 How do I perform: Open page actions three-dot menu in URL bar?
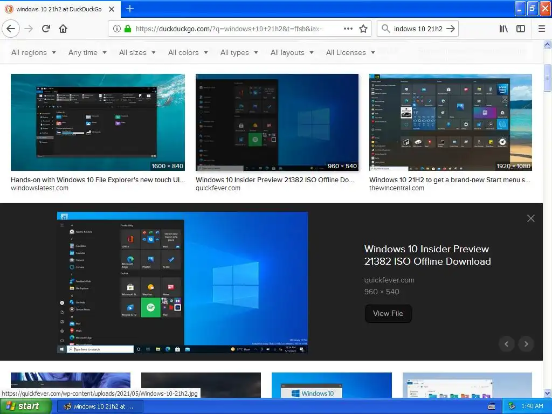pos(348,29)
